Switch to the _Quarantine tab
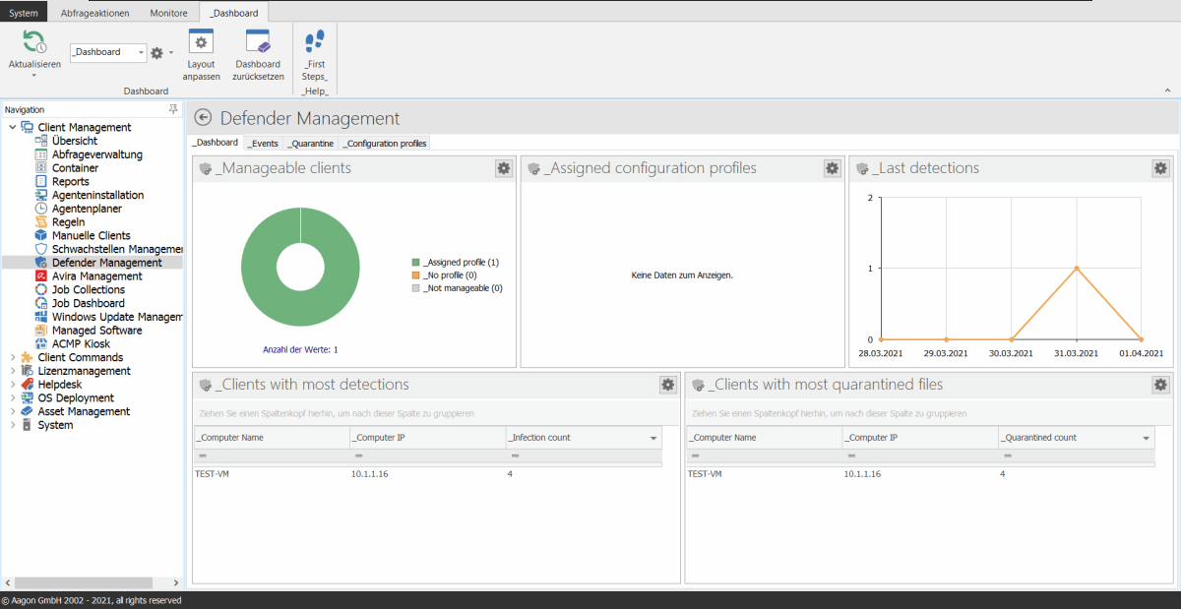1181x609 pixels. 310,143
